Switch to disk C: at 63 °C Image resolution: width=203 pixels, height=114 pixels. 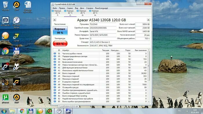point(70,13)
